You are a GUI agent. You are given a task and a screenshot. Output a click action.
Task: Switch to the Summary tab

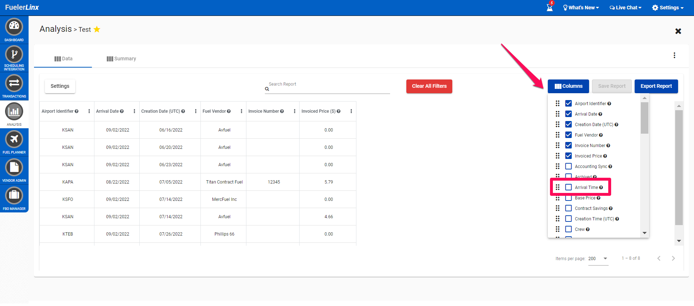tap(121, 59)
